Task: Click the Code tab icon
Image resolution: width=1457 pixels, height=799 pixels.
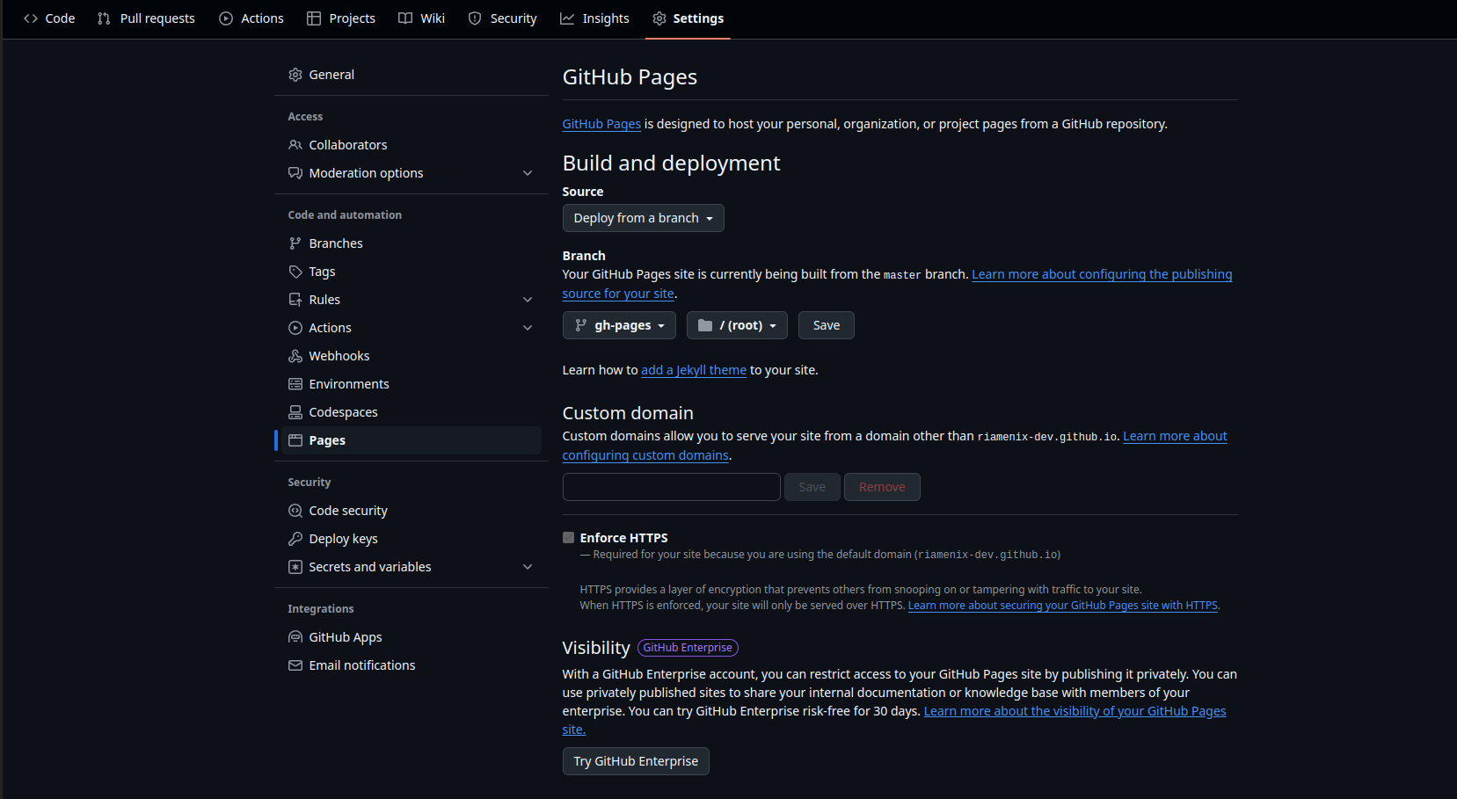Action: (x=31, y=18)
